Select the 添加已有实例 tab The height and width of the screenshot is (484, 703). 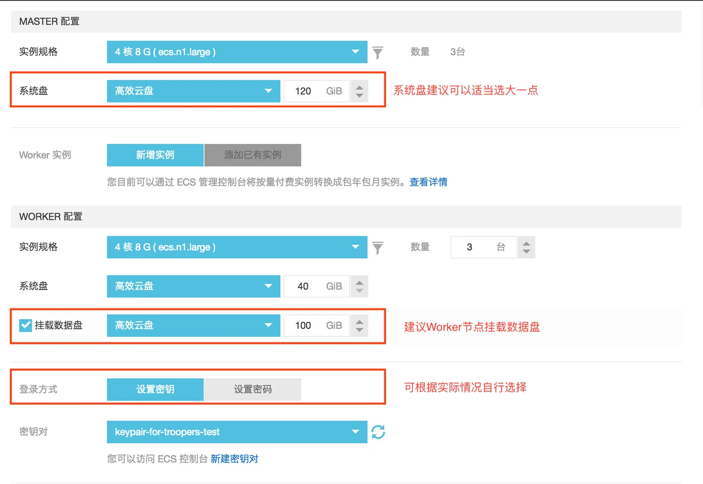click(253, 155)
